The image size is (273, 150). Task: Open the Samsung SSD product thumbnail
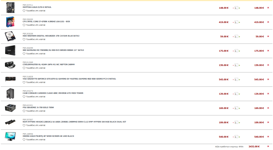(10, 51)
